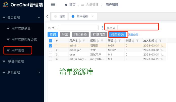Click the 查询 button

pyautogui.click(x=53, y=35)
